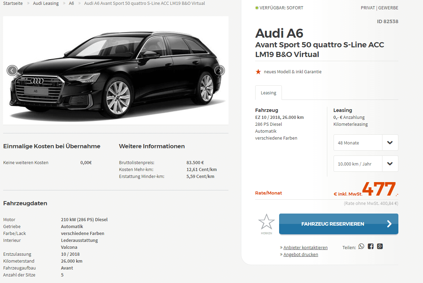Show the next car photo with right arrow
Screen dimensions: 423x283
(x=219, y=70)
